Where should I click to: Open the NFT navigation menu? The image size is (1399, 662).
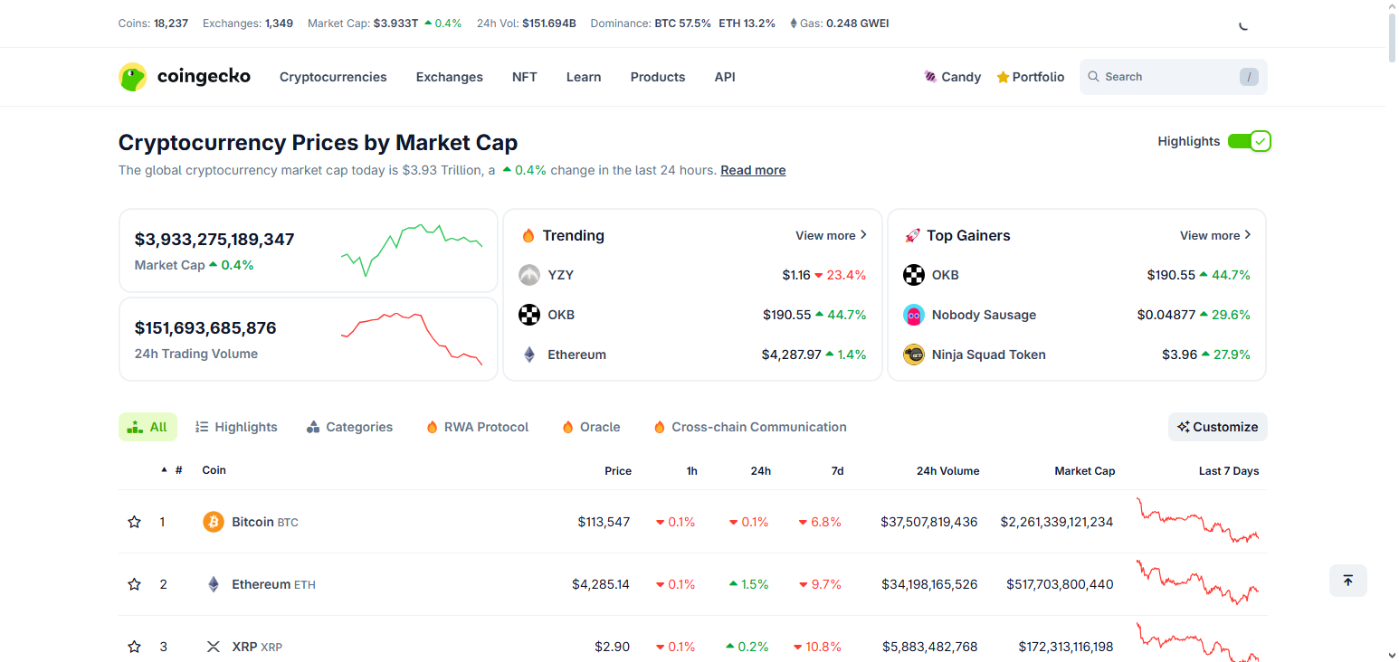(x=525, y=77)
